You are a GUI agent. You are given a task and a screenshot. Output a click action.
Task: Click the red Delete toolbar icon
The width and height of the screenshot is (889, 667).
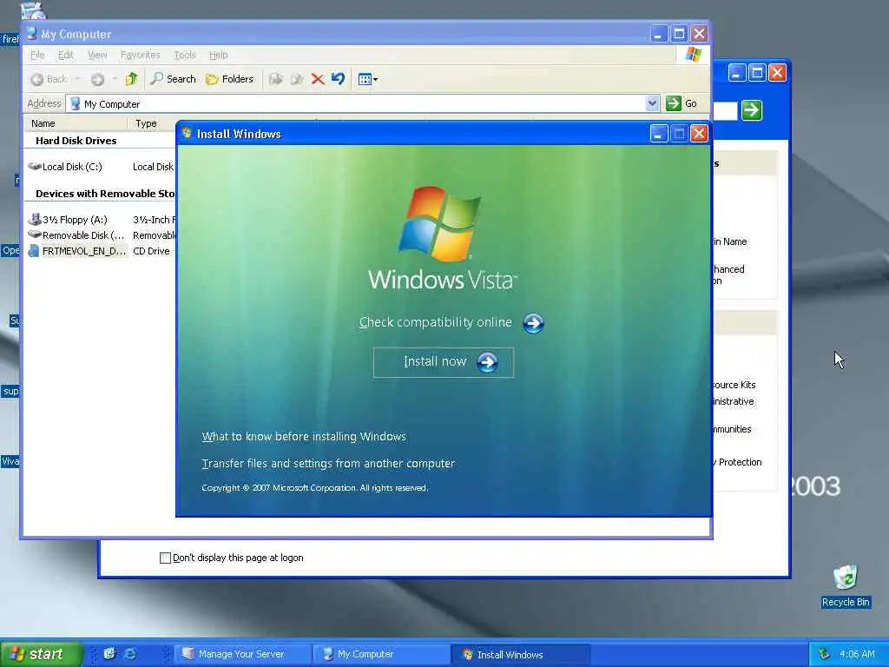pyautogui.click(x=318, y=79)
